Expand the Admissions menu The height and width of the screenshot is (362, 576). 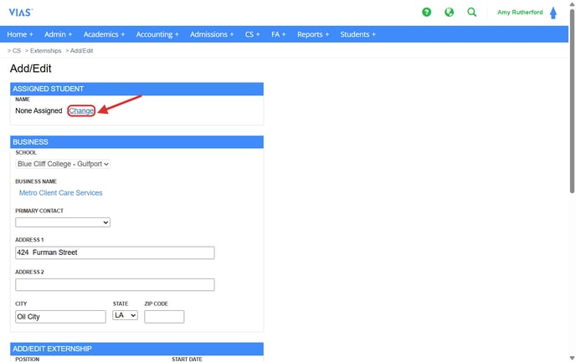(213, 34)
